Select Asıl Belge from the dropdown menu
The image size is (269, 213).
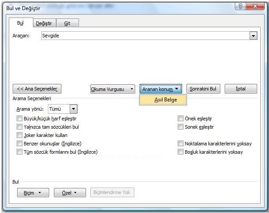163,100
